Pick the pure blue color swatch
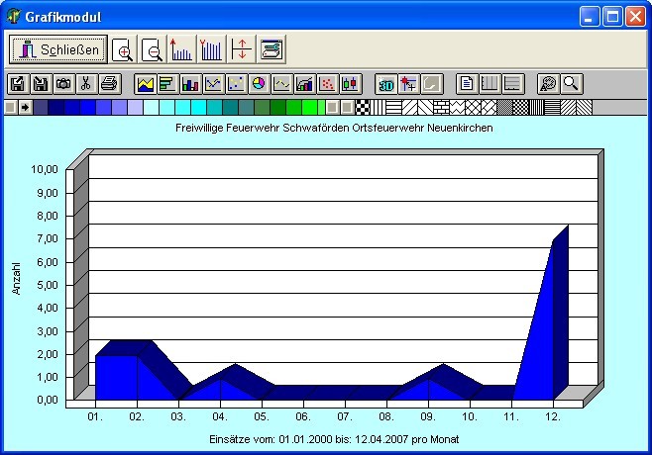Viewport: 652px width, 455px height. coord(88,107)
